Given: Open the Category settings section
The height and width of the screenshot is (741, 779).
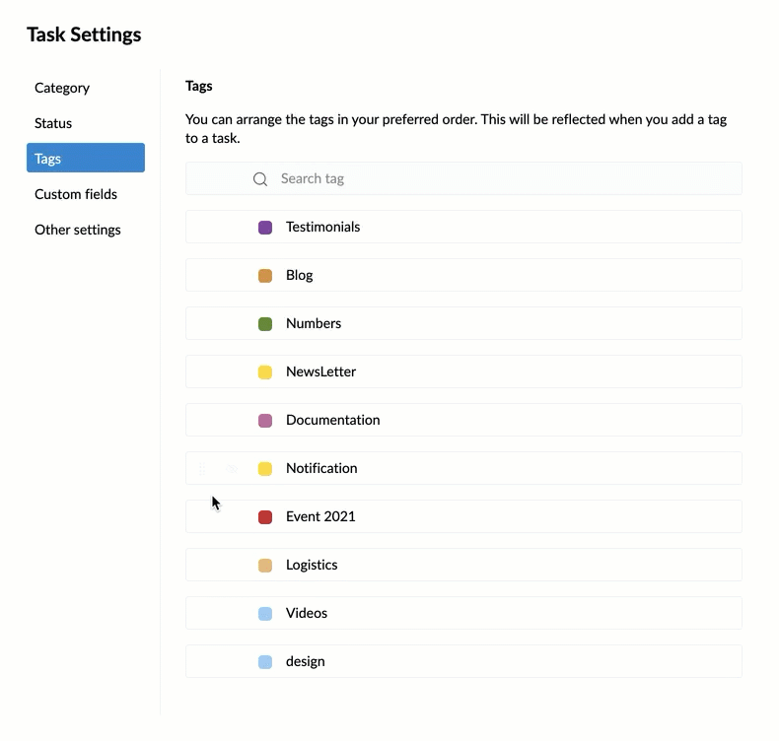Looking at the screenshot, I should tap(62, 88).
